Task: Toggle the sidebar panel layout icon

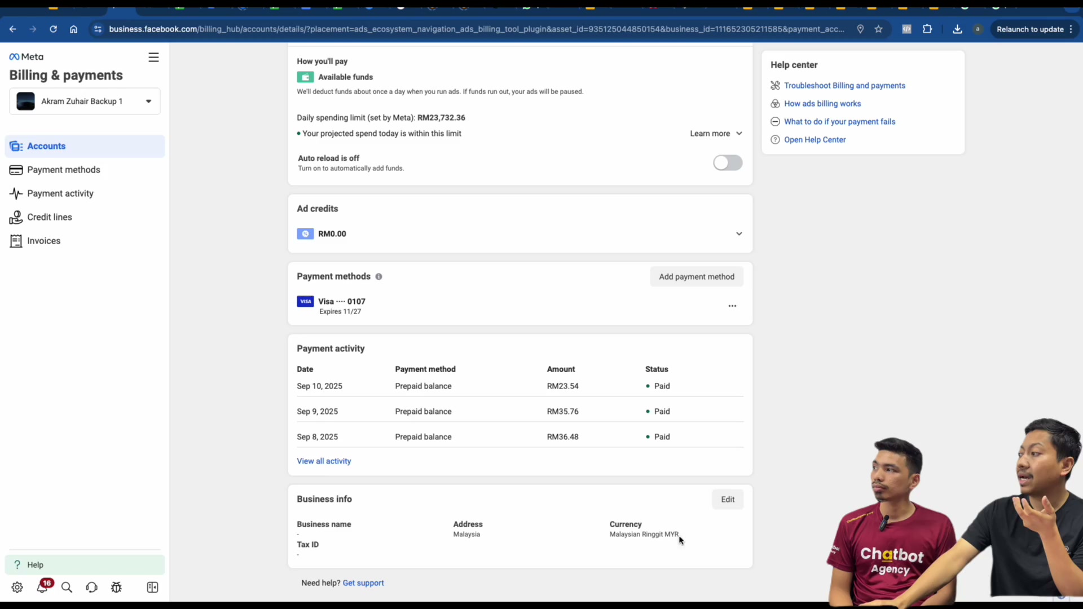Action: (152, 588)
